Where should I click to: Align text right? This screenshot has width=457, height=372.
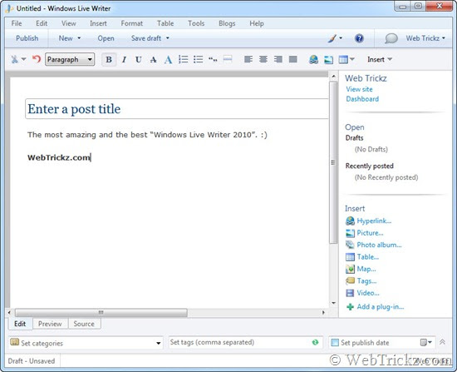tap(278, 59)
